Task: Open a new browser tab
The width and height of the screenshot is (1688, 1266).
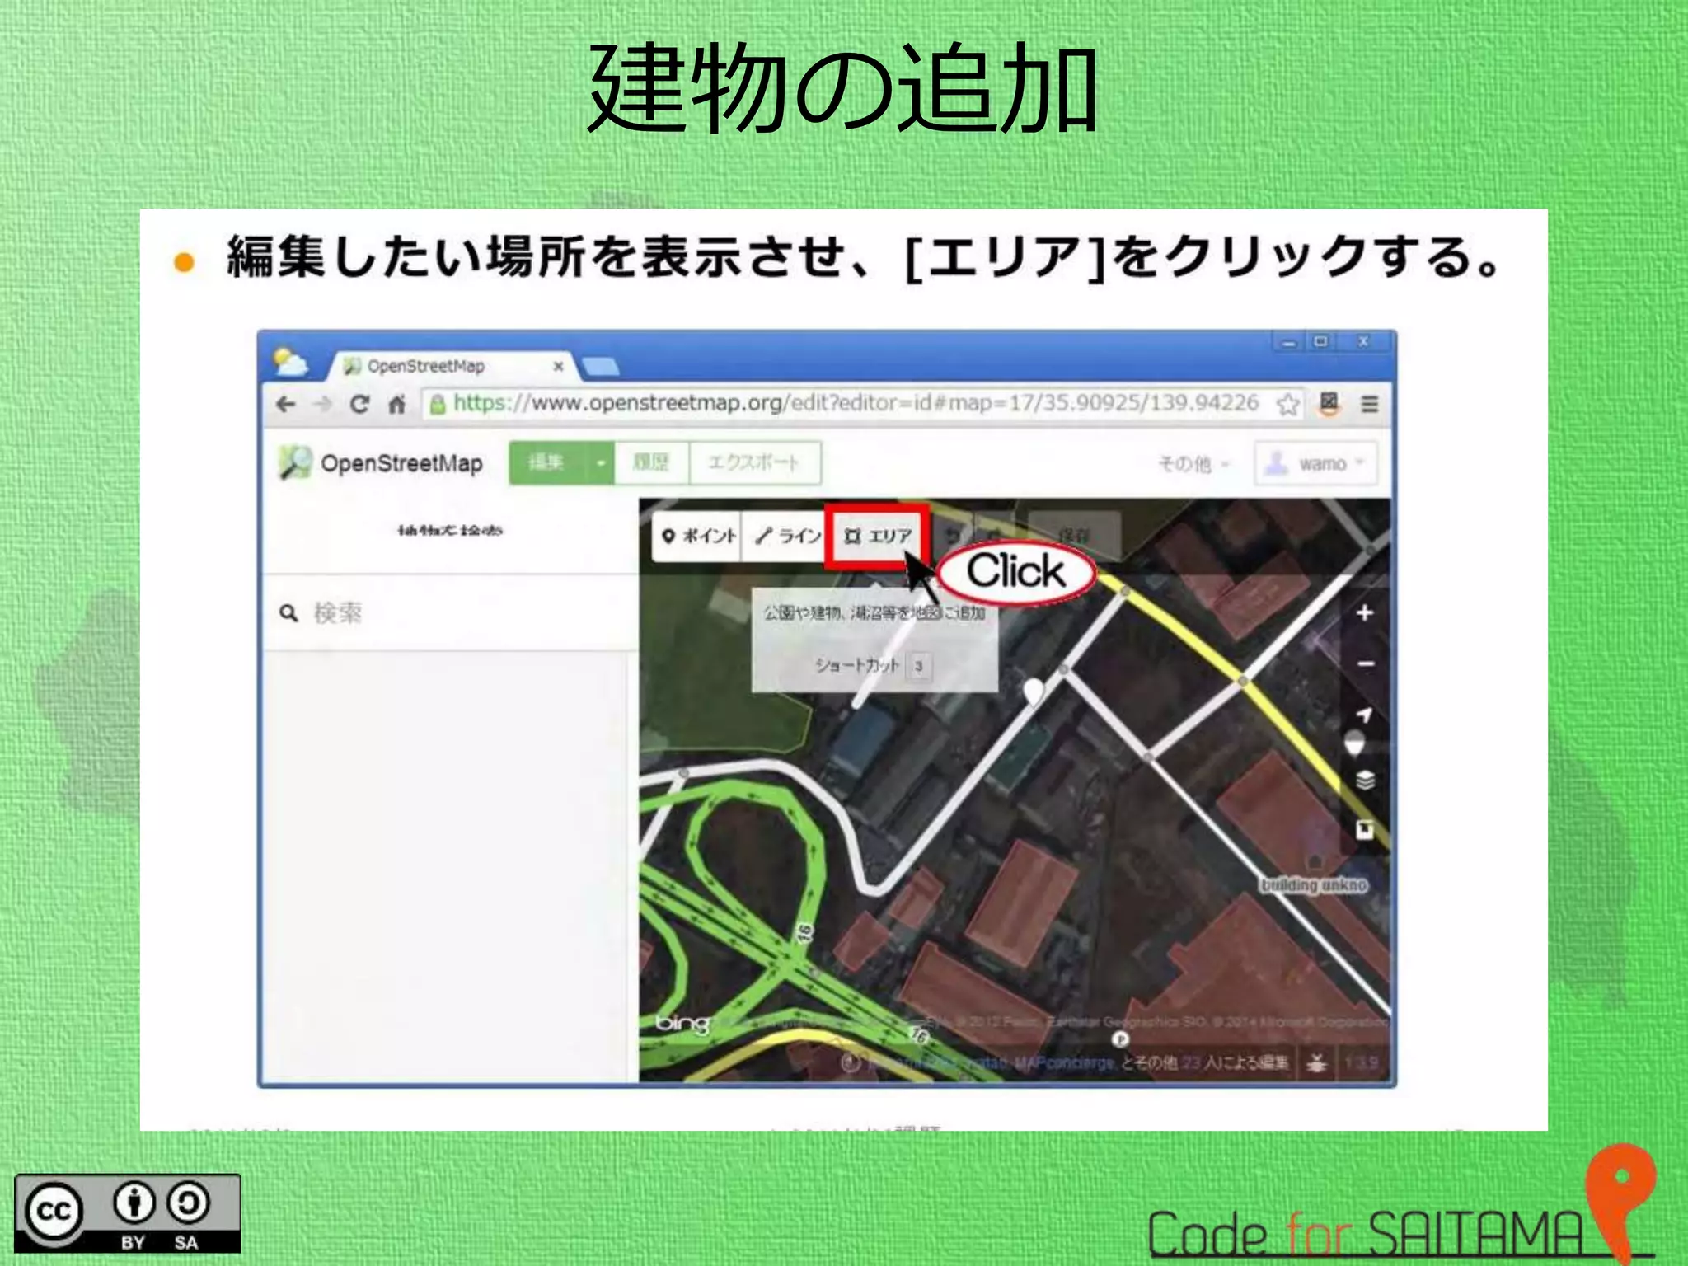Action: [600, 366]
